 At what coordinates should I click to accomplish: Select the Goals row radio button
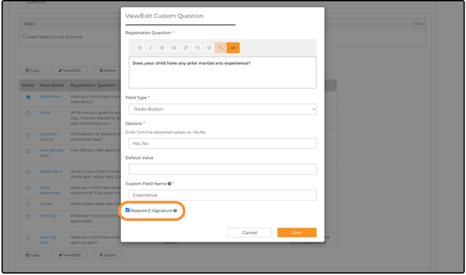[x=29, y=113]
